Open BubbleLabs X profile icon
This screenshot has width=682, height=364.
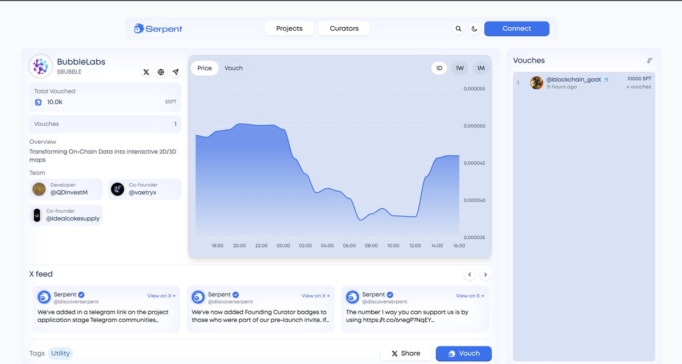(x=146, y=72)
